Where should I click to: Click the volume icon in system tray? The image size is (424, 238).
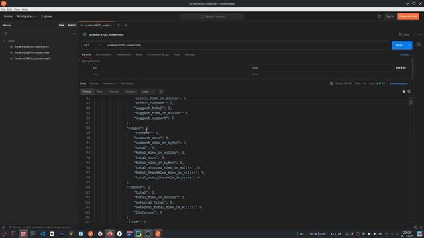[x=369, y=234]
